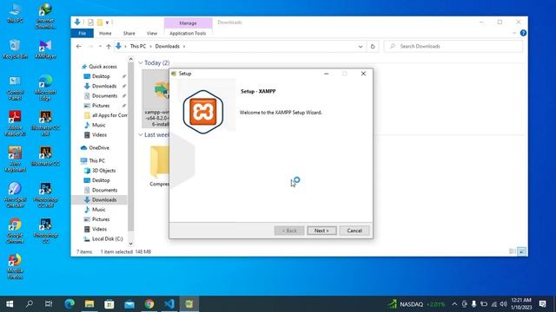Open Visual Studio Code from taskbar

pyautogui.click(x=169, y=304)
